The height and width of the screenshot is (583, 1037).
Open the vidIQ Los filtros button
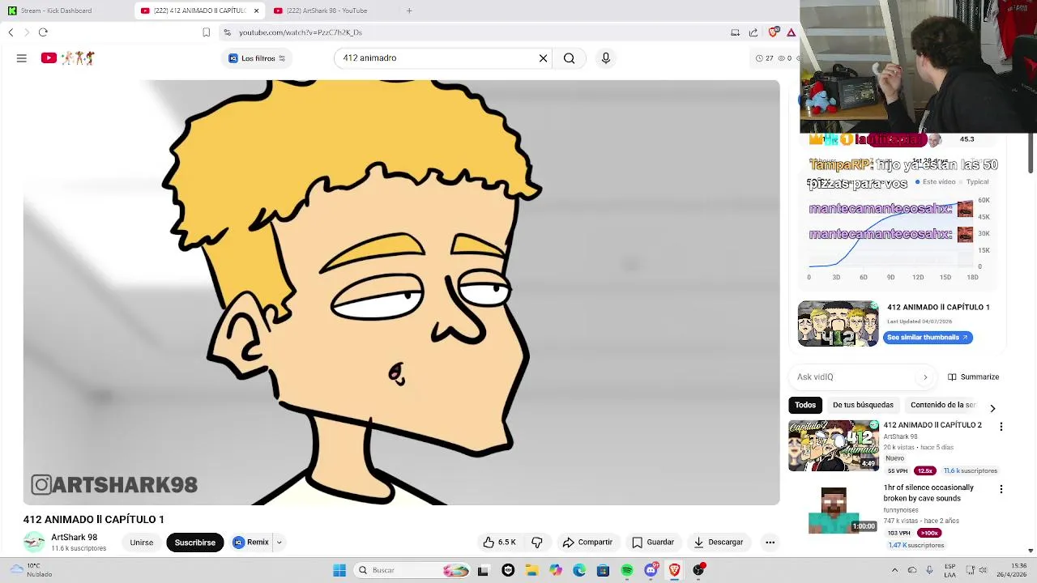tap(257, 58)
